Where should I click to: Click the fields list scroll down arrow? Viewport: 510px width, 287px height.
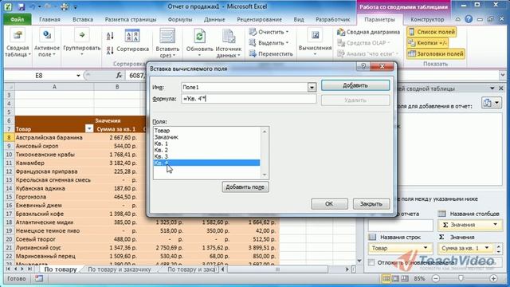pyautogui.click(x=265, y=175)
